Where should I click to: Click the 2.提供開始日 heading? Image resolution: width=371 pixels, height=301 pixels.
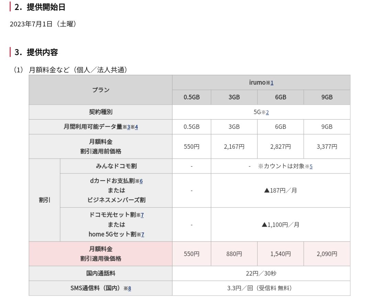pyautogui.click(x=40, y=7)
